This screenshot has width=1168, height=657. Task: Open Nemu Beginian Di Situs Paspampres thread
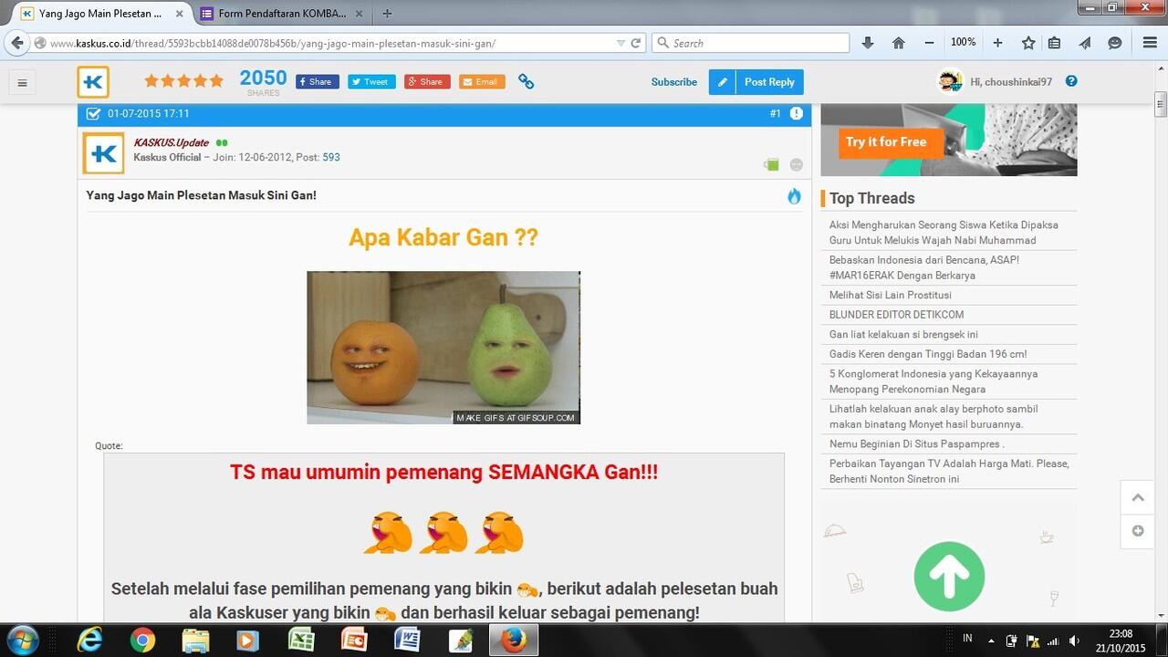point(917,443)
